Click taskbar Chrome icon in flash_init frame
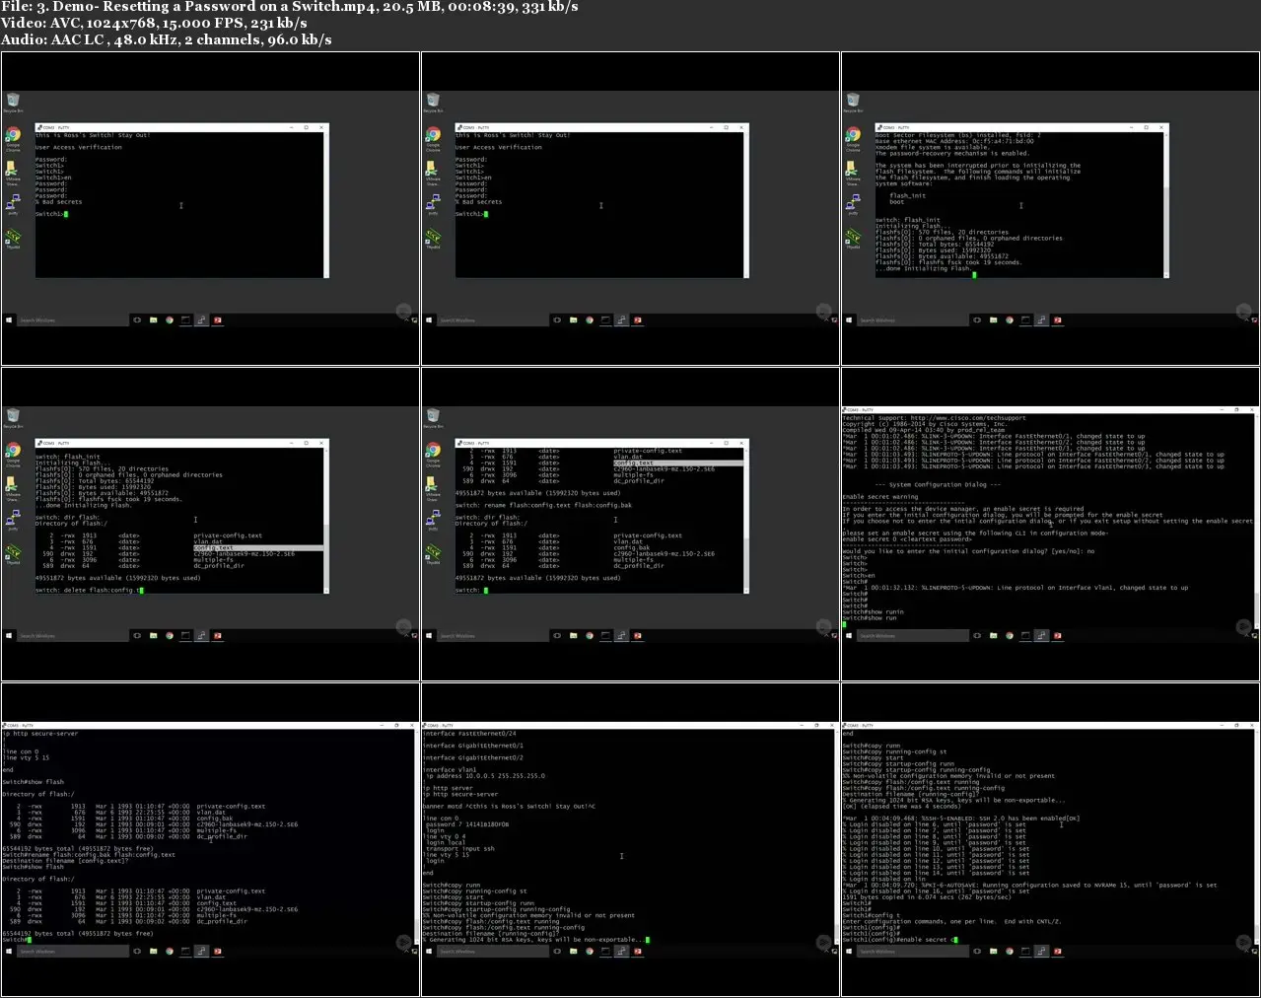Viewport: 1261px width, 998px height. coord(1010,320)
